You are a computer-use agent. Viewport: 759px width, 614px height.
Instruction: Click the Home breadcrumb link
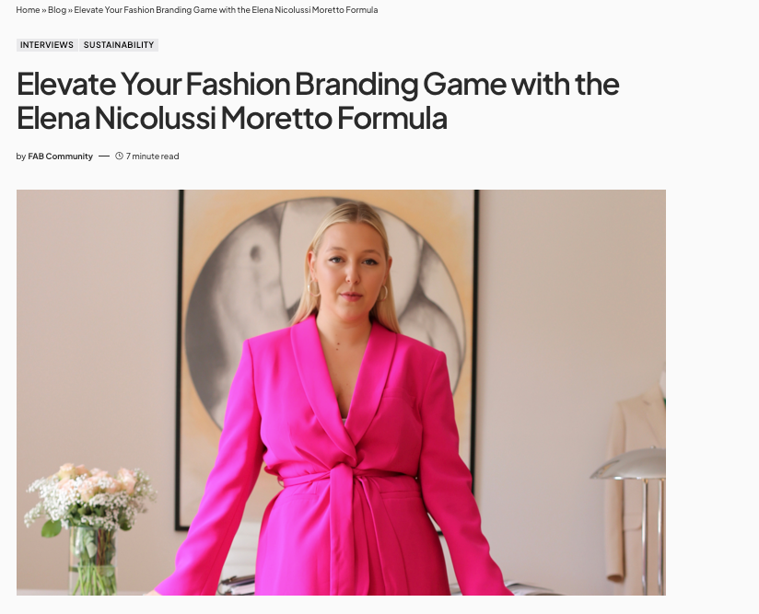pyautogui.click(x=28, y=10)
